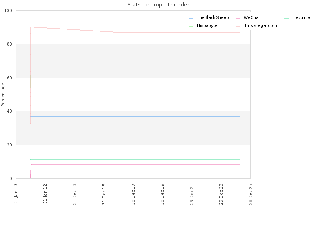This screenshot has width=318, height=238.
Task: Click the 29.Dec.23 x-axis date label
Action: tap(221, 194)
